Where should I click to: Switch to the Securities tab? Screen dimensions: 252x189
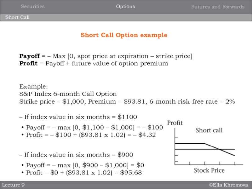tap(33, 6)
